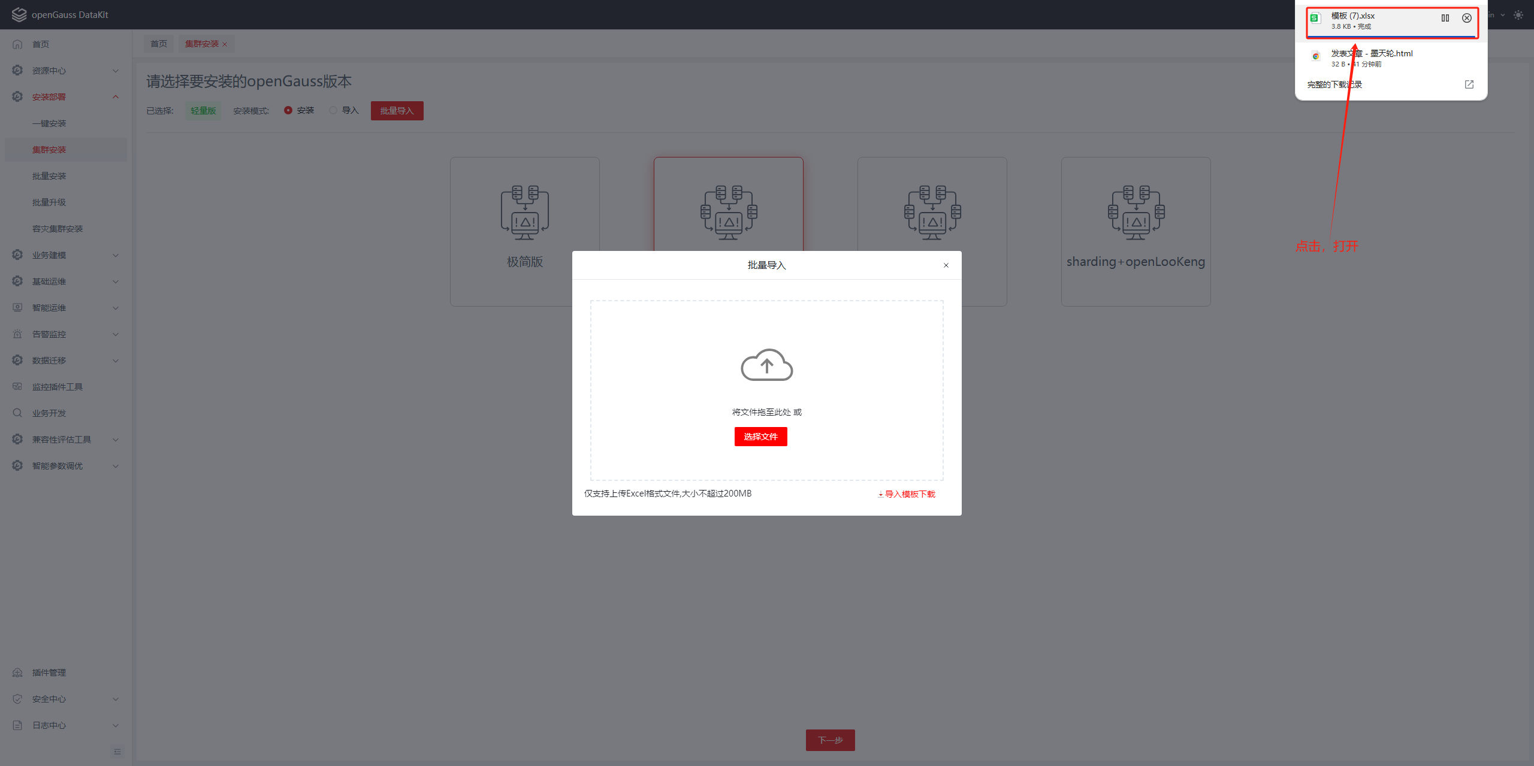Screen dimensions: 1534x766
Task: Close the 批量导入 dialog
Action: [x=946, y=265]
